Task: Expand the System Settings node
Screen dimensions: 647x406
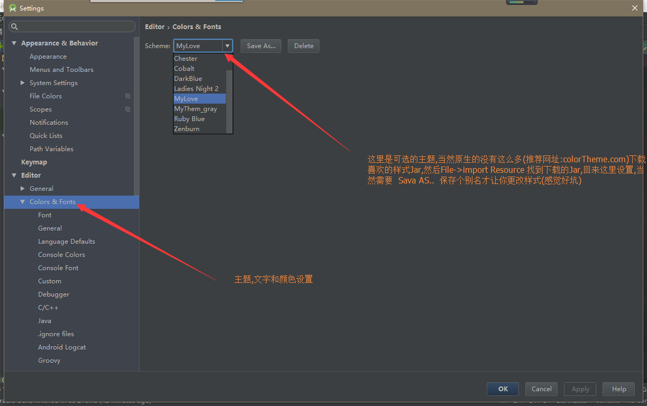Action: 23,83
